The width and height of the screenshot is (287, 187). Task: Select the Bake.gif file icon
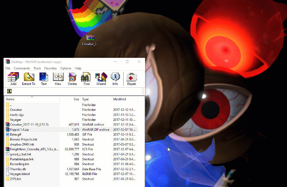(8, 134)
